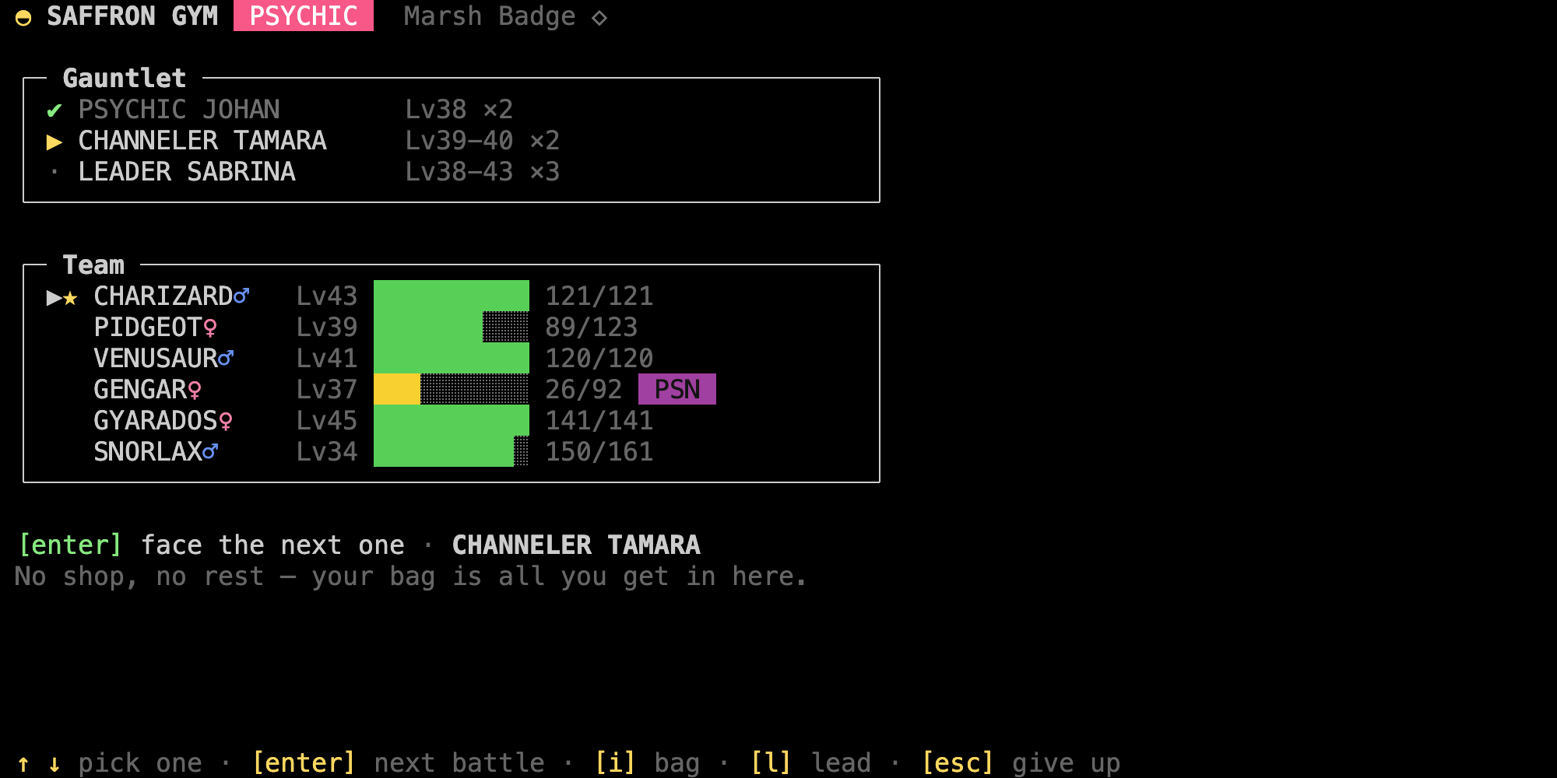
Task: Select CHANNELER TAMARA in the Gauntlet list
Action: (x=452, y=140)
